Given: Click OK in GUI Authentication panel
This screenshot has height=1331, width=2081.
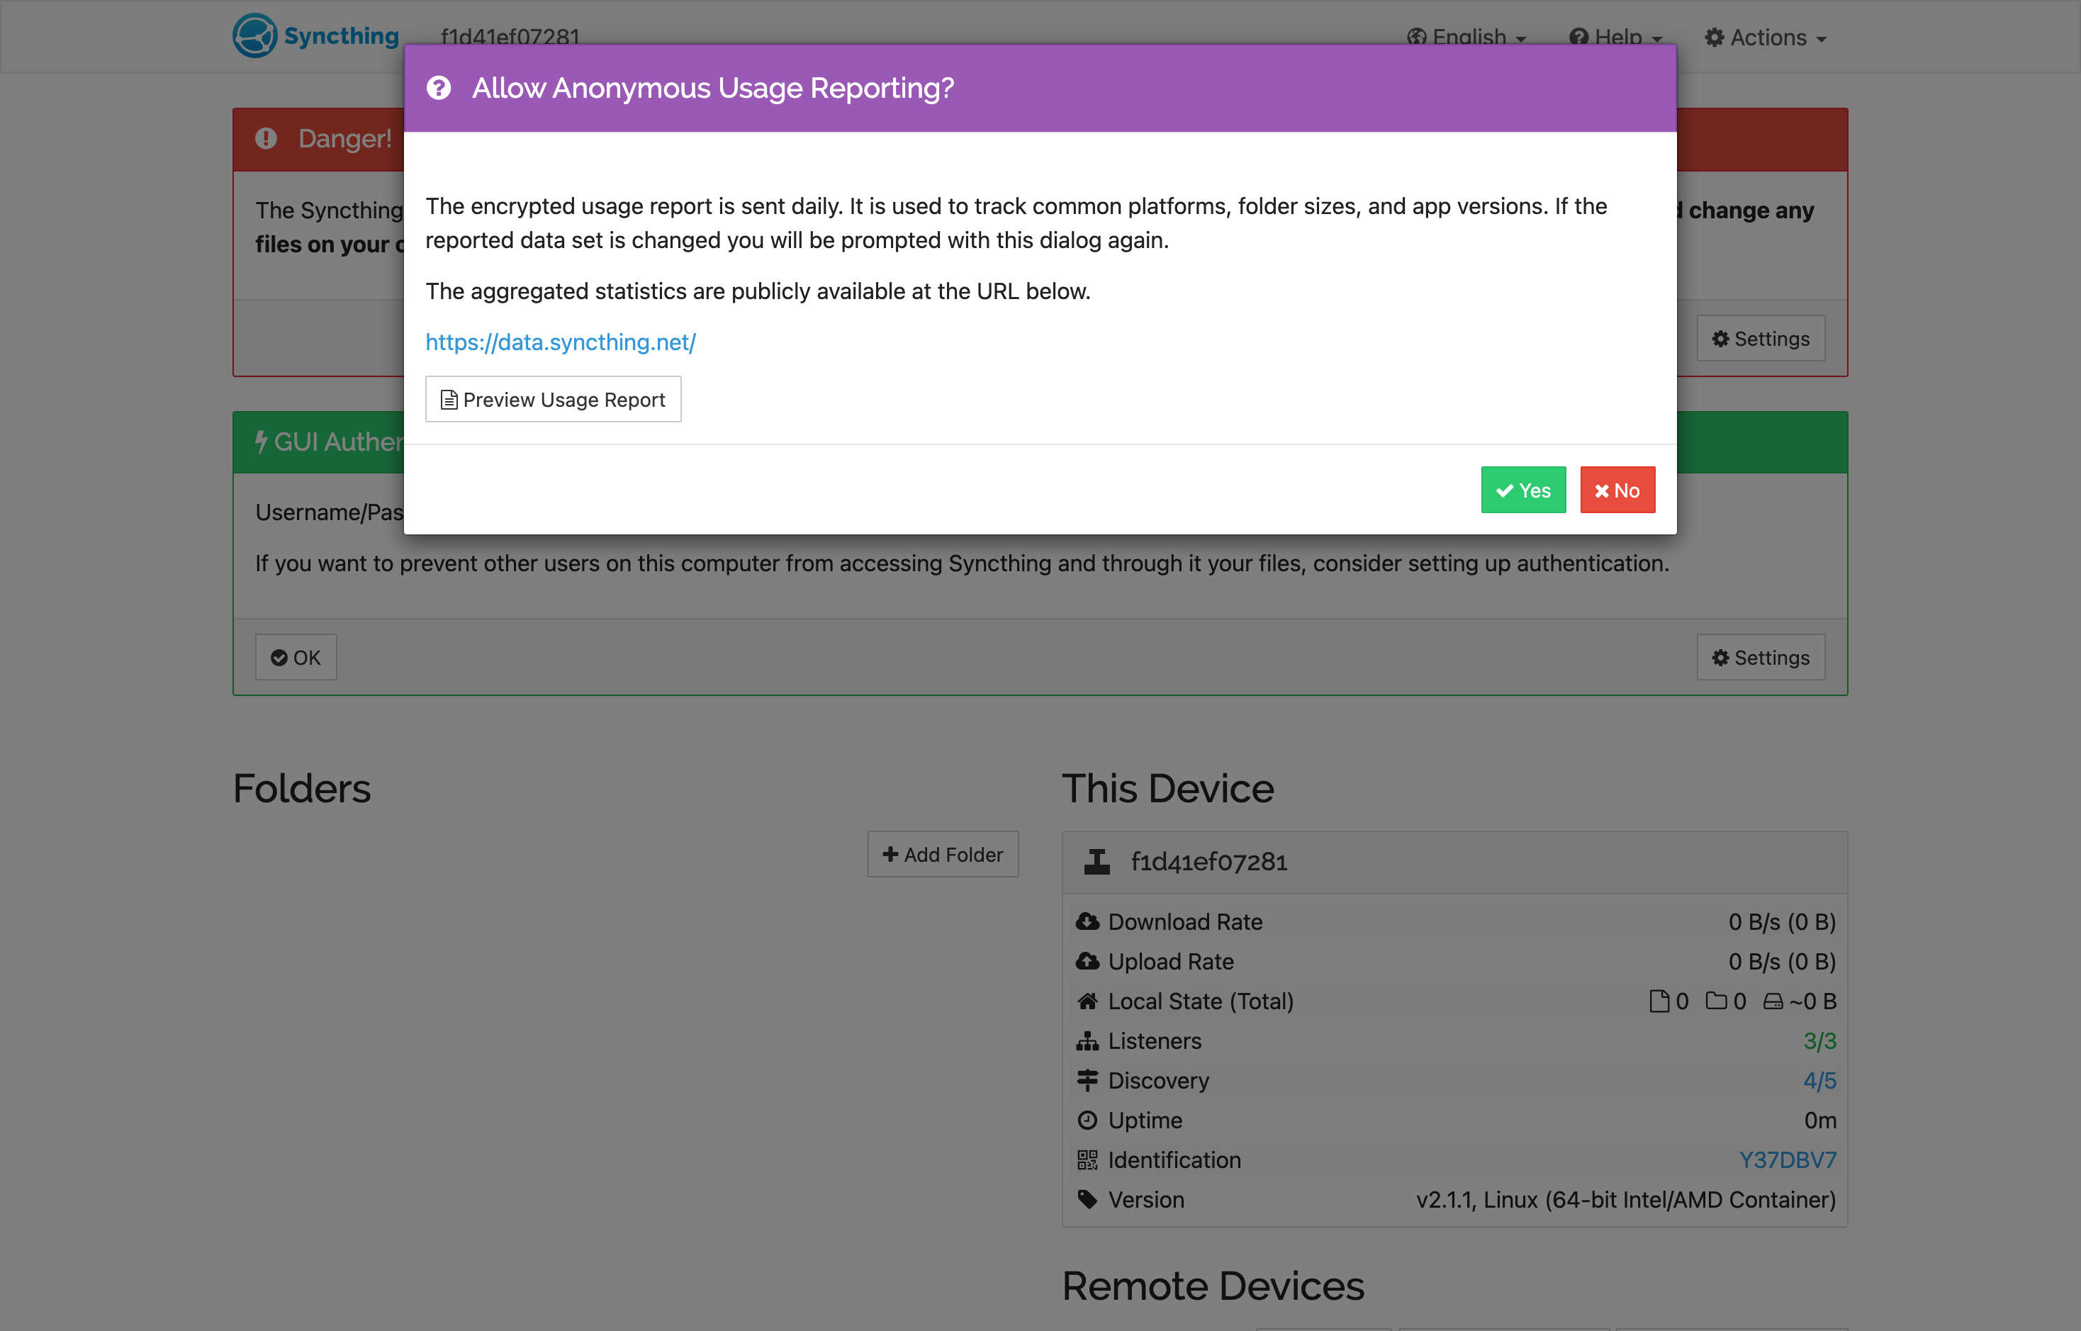Looking at the screenshot, I should pos(296,658).
